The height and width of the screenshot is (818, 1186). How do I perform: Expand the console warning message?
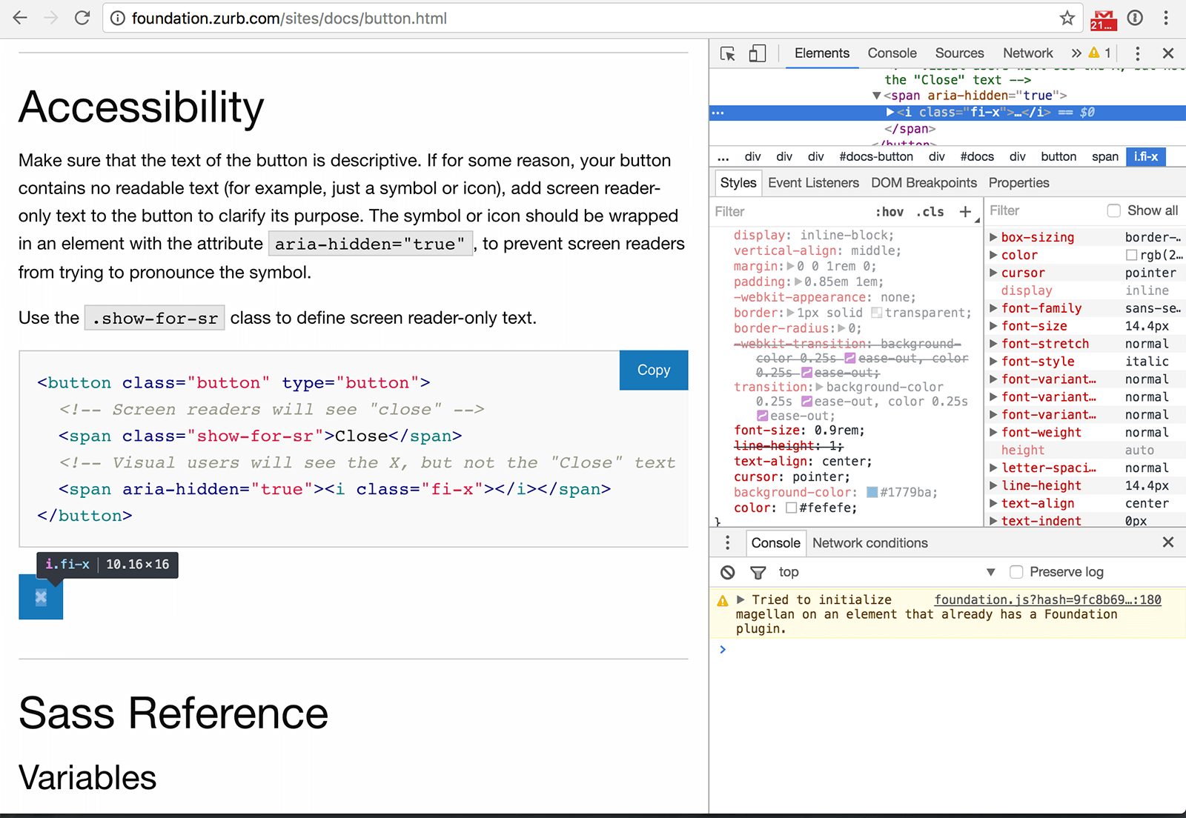740,600
